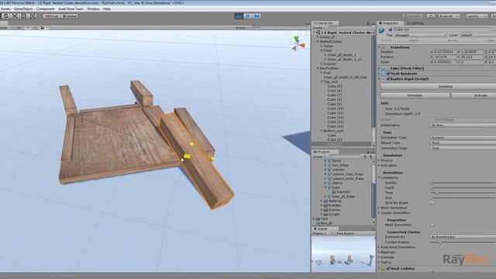Toggle the Cube (2) active checkbox
496x279 pixels.
pyautogui.click(x=391, y=29)
